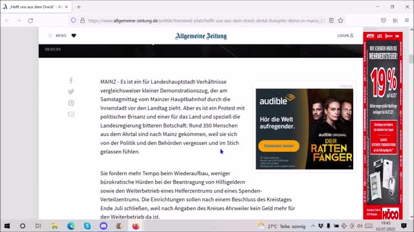414x232 pixels.
Task: Toggle reader view in the address bar
Action: click(x=331, y=21)
